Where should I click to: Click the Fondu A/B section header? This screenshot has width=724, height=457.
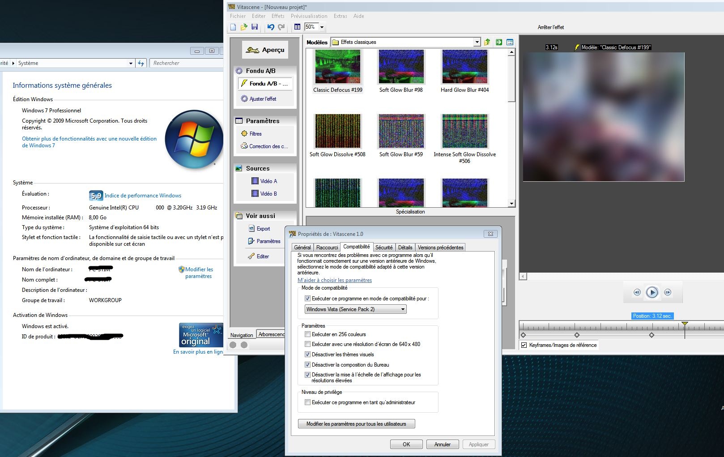tap(265, 71)
